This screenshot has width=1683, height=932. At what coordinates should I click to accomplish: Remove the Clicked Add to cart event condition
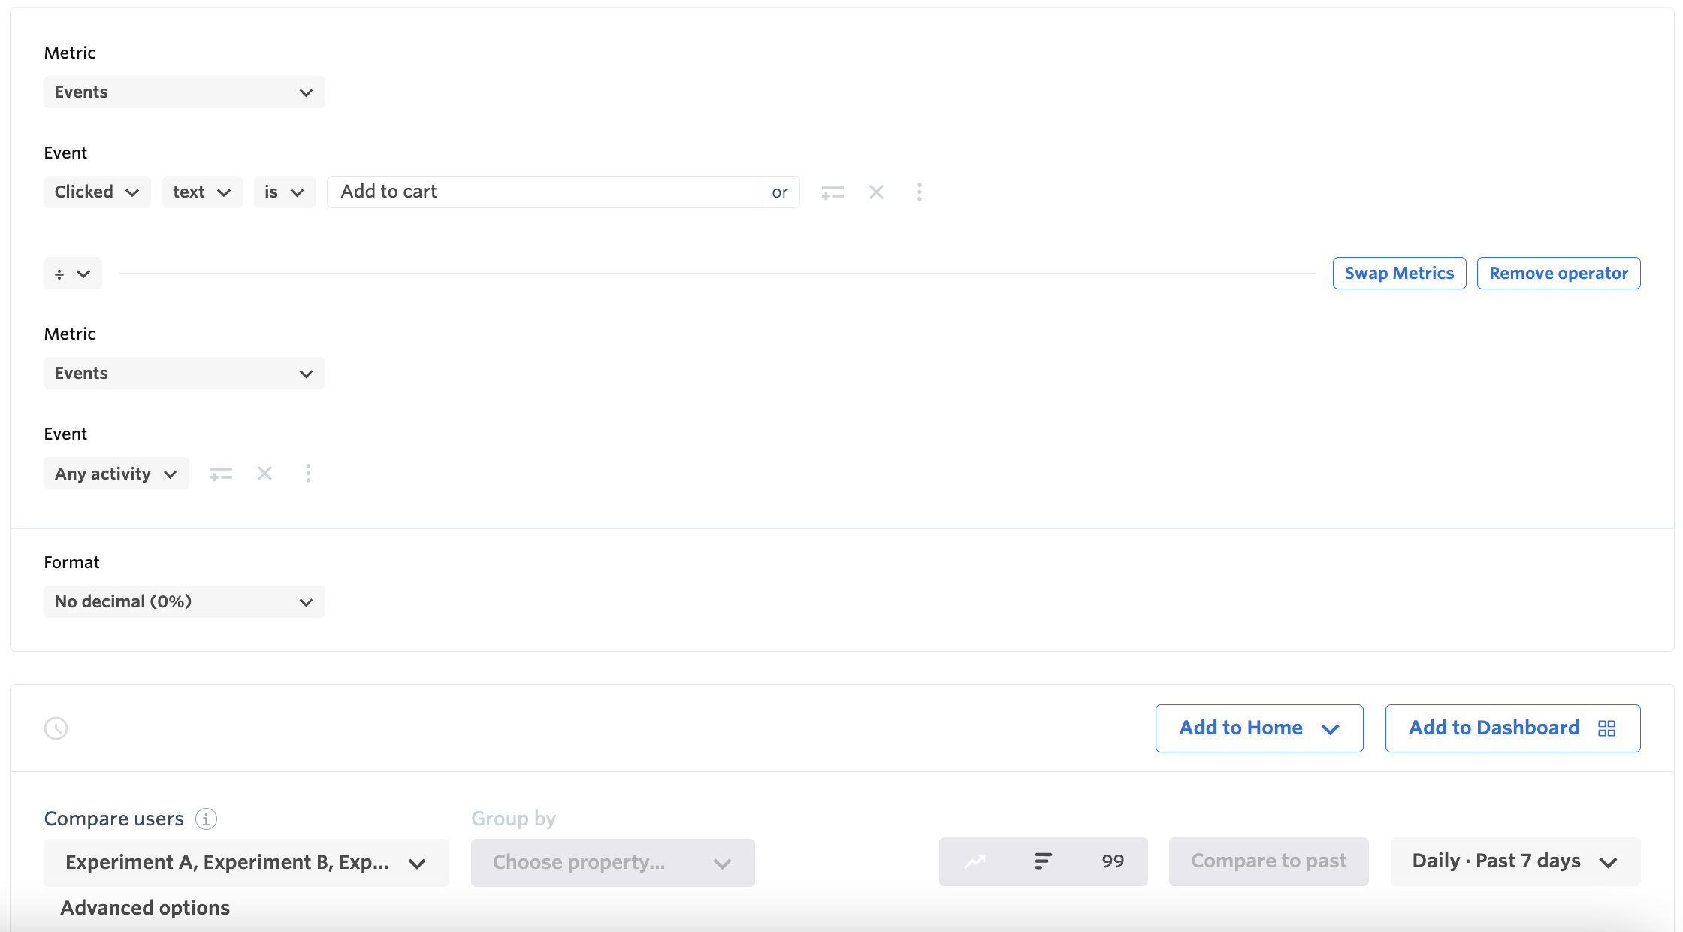tap(876, 192)
